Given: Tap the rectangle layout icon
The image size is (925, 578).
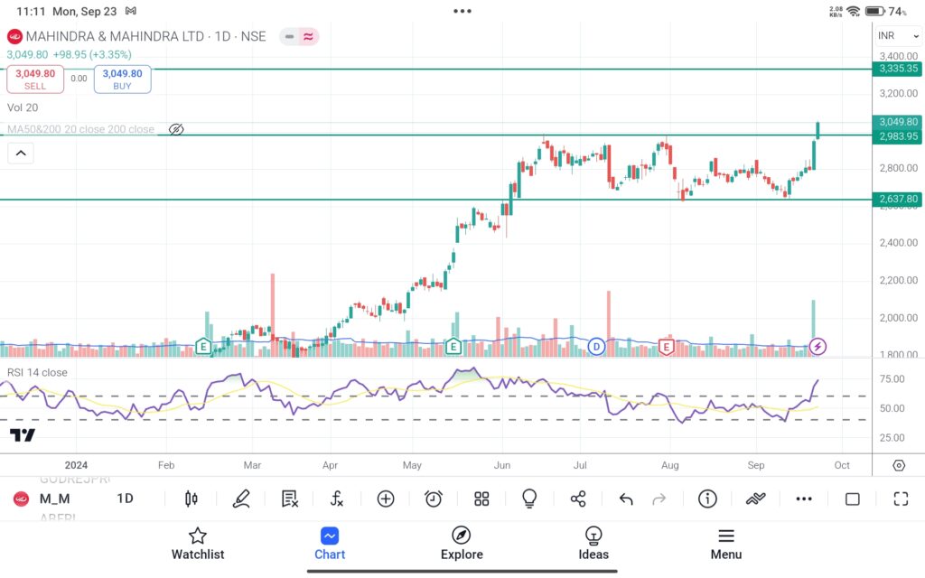Looking at the screenshot, I should pyautogui.click(x=853, y=499).
